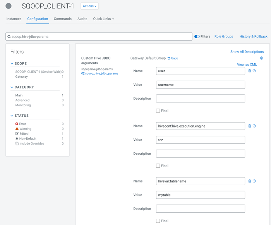The image size is (271, 225).
Task: Click the configuration search field
Action: click(x=99, y=37)
